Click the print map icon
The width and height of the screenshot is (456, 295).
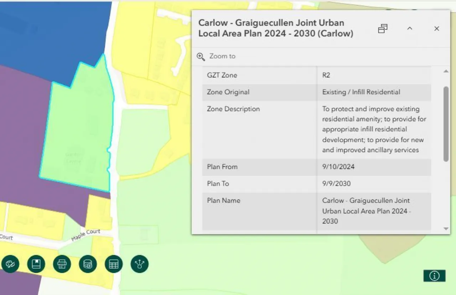[62, 264]
